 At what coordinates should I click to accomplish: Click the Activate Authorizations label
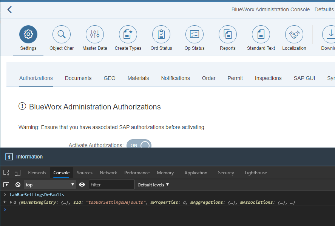click(96, 145)
